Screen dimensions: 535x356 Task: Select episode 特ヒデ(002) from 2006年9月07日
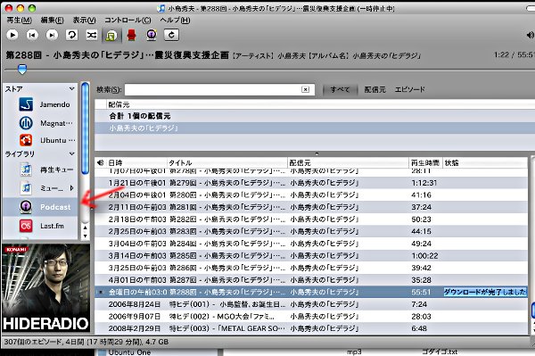[311, 317]
